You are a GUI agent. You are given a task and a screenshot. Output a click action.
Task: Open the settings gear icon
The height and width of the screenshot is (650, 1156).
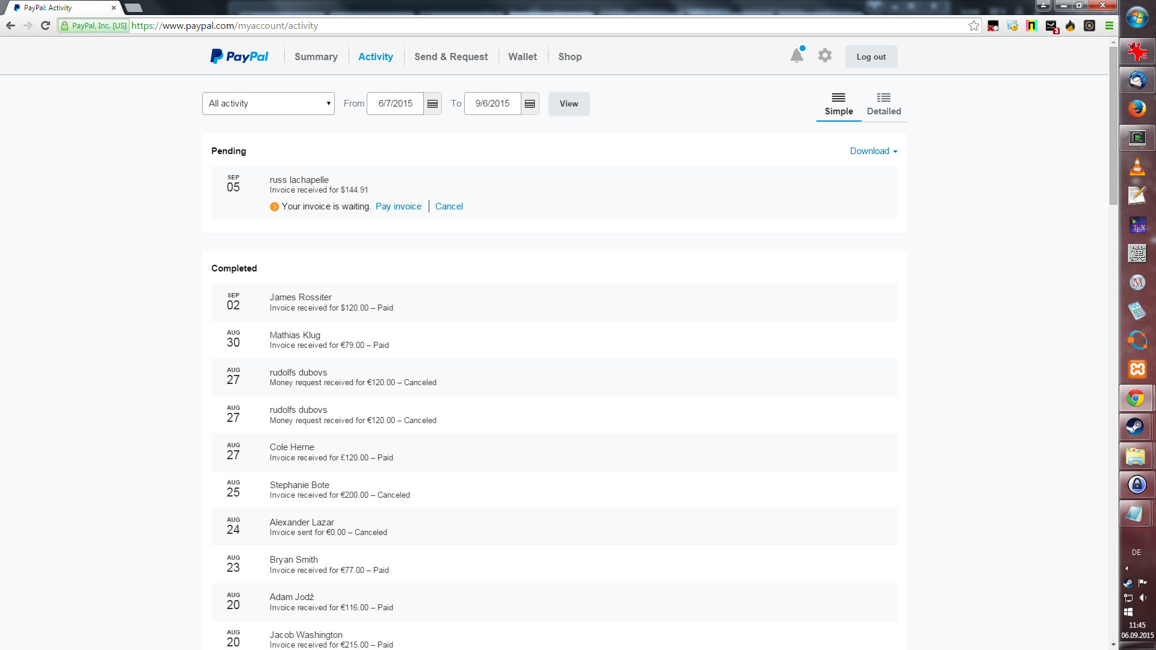tap(825, 56)
